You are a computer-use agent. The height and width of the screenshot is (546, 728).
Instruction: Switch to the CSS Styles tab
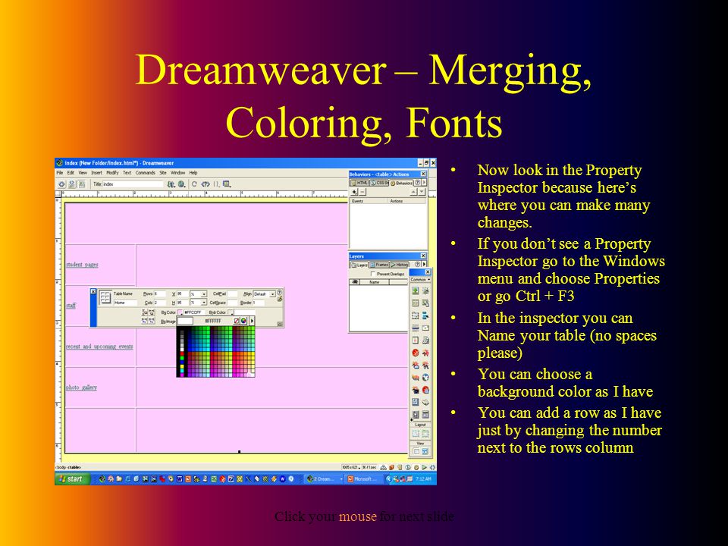pos(379,183)
